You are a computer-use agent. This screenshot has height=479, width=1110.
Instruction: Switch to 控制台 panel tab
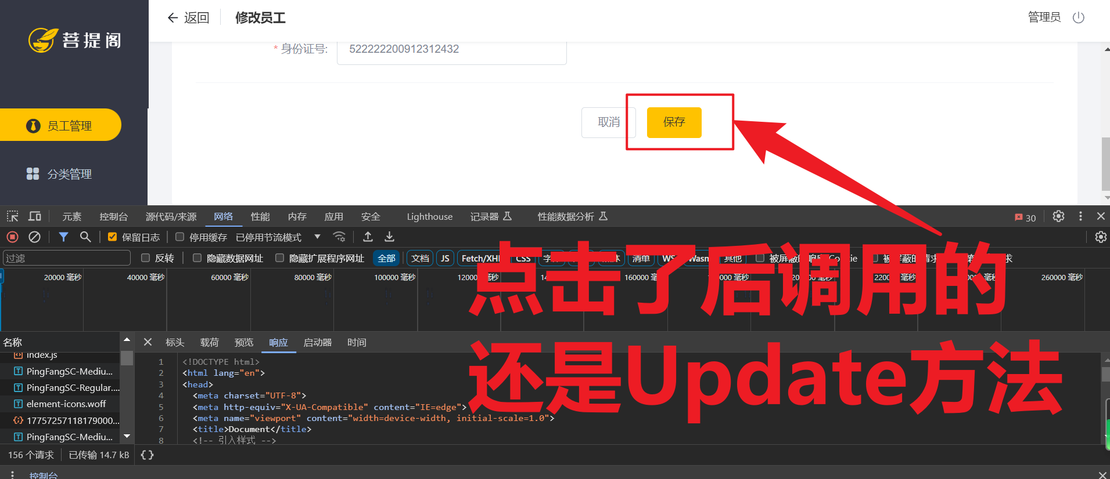click(x=114, y=216)
